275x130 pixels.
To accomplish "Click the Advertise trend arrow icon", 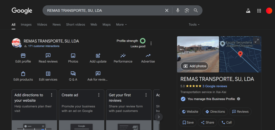I will coord(148,56).
